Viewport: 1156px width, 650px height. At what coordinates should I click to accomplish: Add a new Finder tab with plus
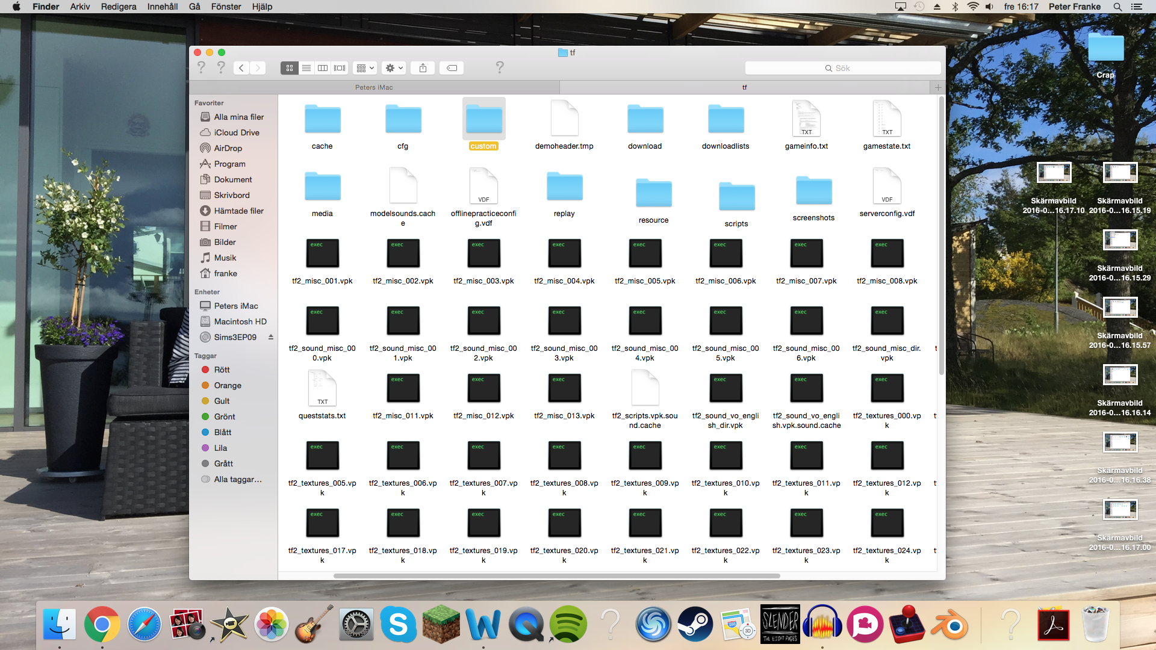(937, 87)
